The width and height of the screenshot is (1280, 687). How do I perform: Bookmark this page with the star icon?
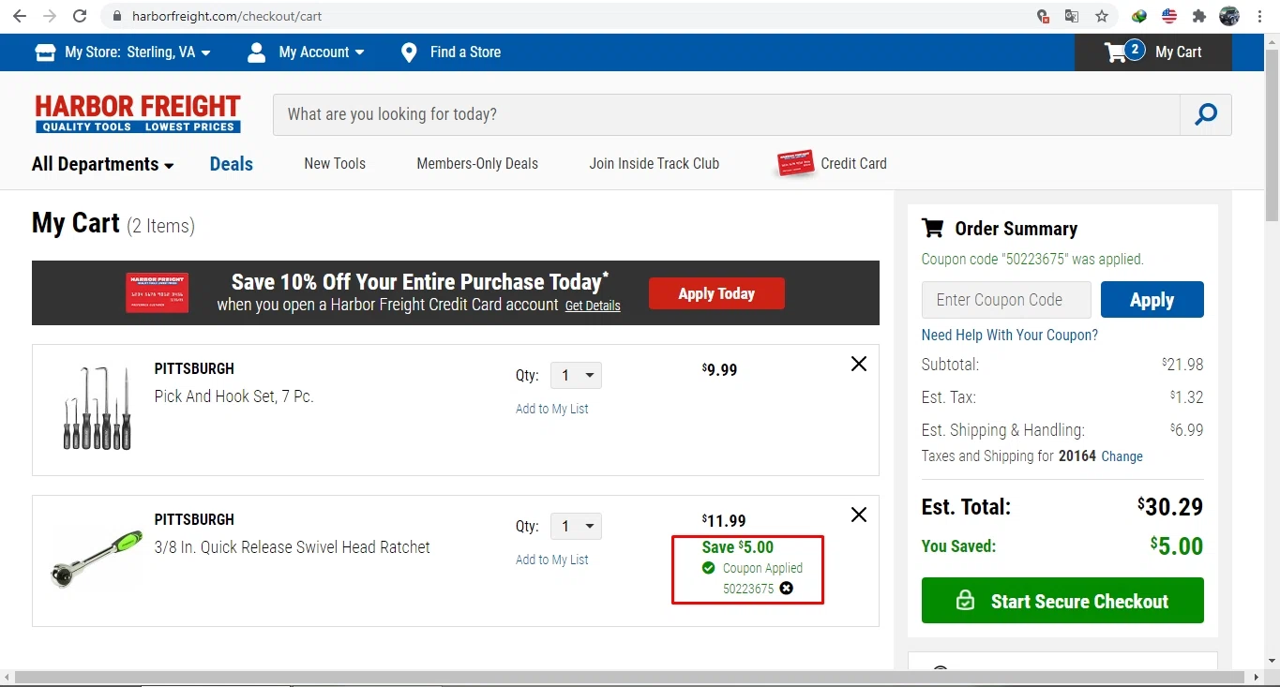pyautogui.click(x=1102, y=16)
